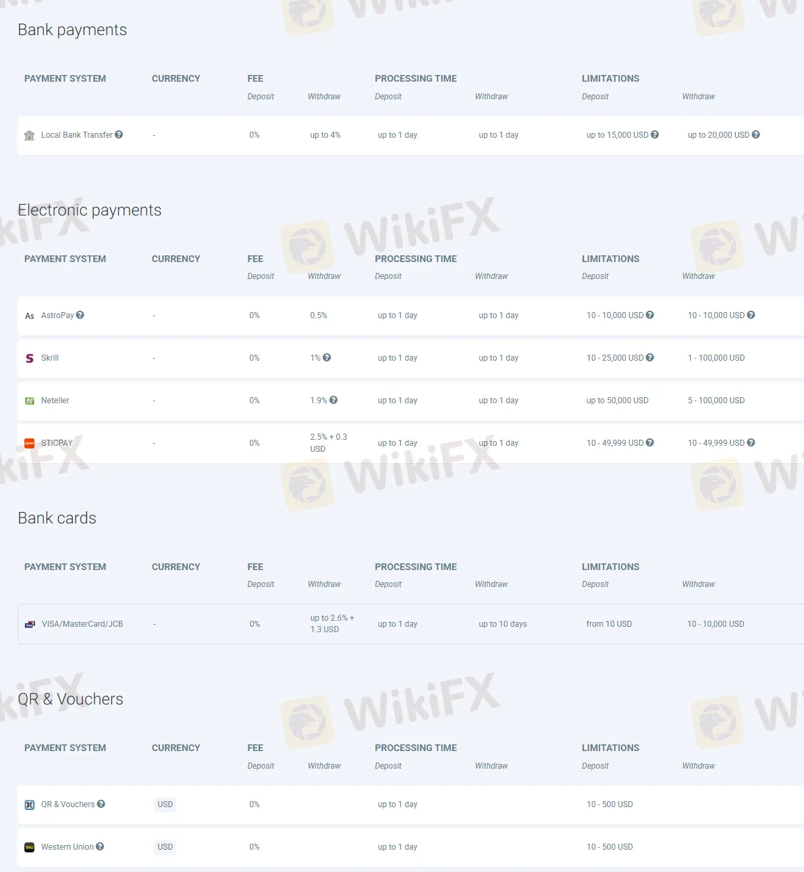Click the STICPAY logo icon
Image resolution: width=804 pixels, height=872 pixels.
(29, 444)
